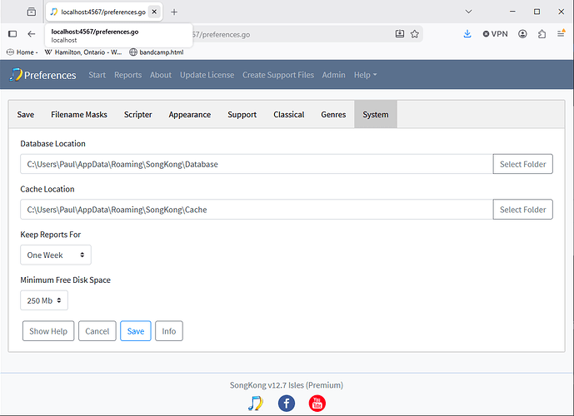The height and width of the screenshot is (416, 574).
Task: Open the bandcamp.html bookmark
Action: [157, 52]
